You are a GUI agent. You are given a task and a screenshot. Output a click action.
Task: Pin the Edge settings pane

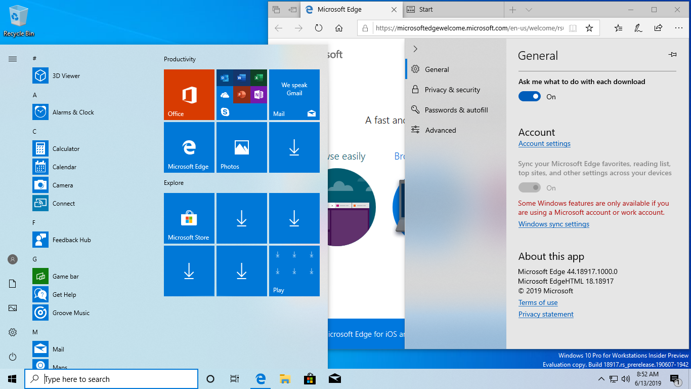(x=672, y=55)
